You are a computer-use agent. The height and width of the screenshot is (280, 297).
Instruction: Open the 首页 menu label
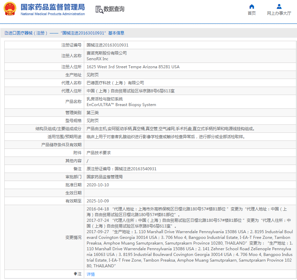pos(252,13)
